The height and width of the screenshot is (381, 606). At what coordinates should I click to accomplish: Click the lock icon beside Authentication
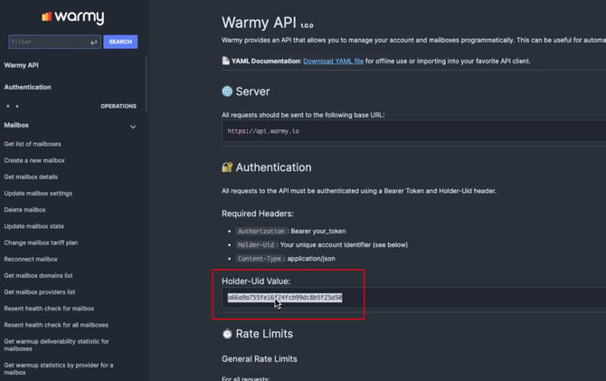tap(227, 167)
